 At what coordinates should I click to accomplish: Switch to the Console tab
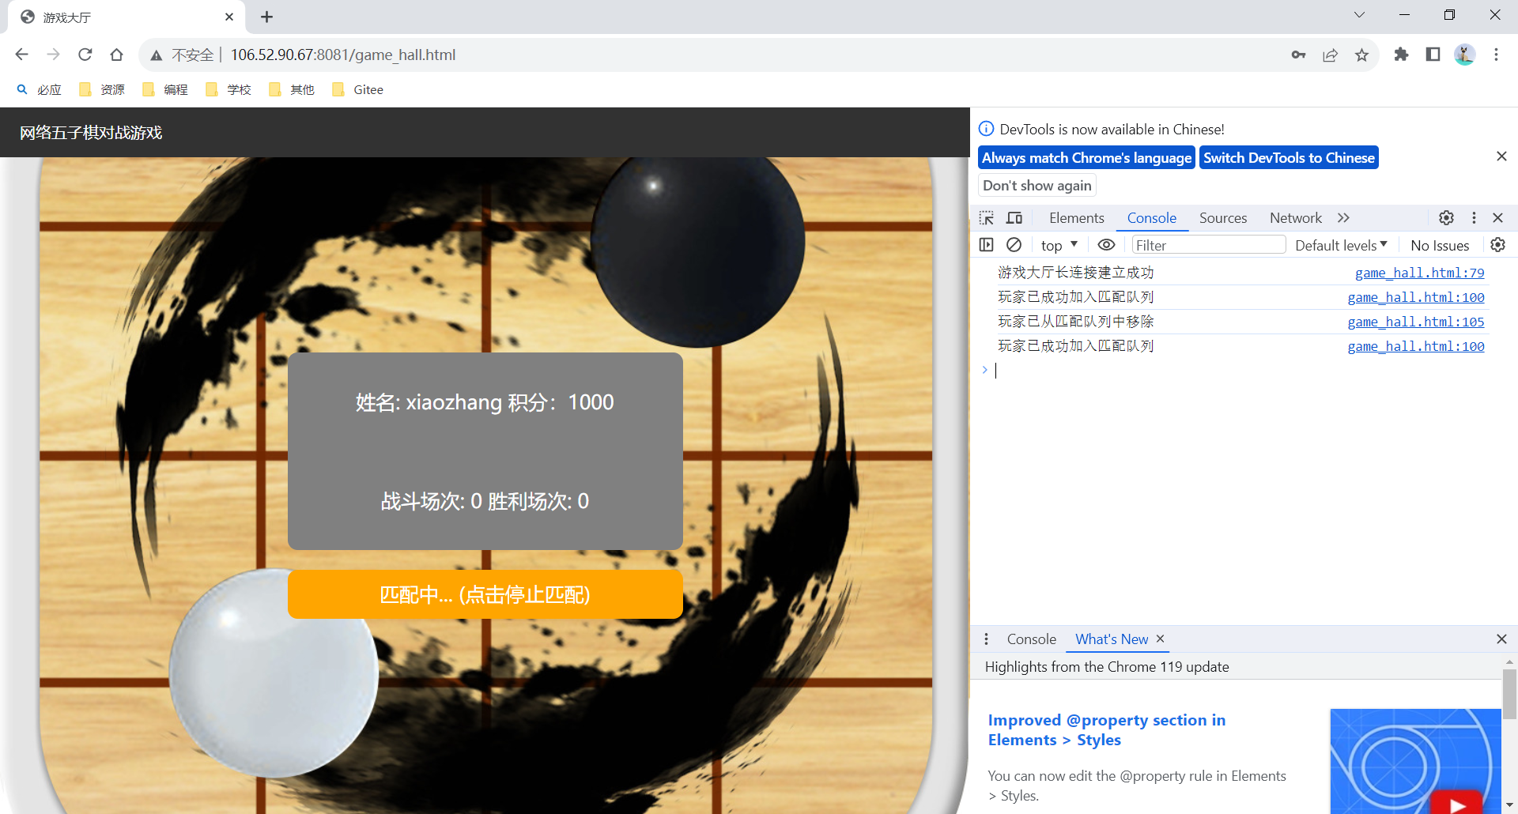[1151, 218]
